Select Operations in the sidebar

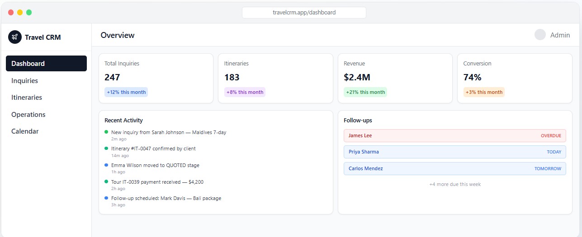(28, 115)
